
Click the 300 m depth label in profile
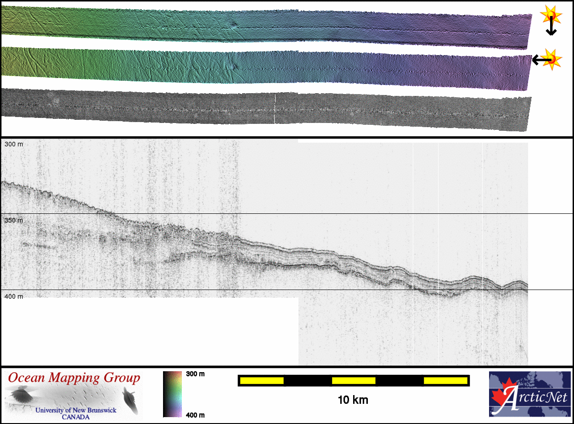click(x=14, y=144)
